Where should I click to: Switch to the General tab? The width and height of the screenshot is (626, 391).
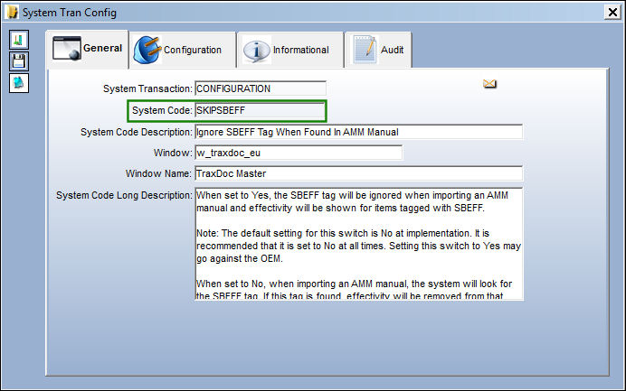tap(88, 49)
